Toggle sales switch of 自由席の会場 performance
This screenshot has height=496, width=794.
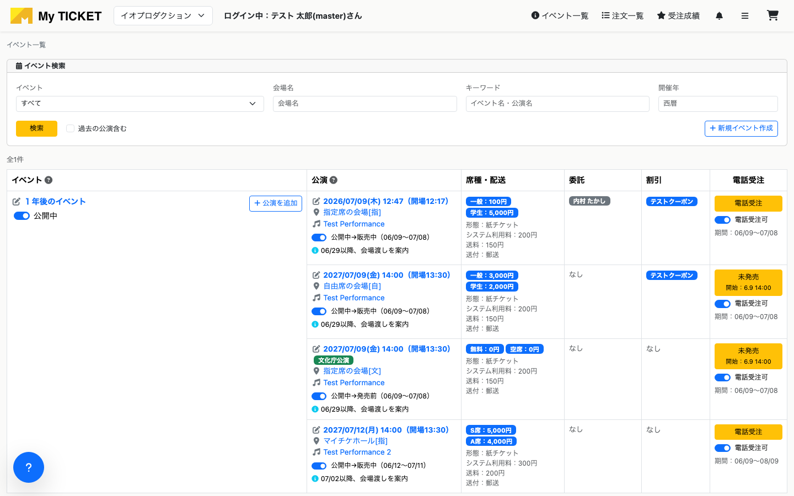[x=319, y=311]
